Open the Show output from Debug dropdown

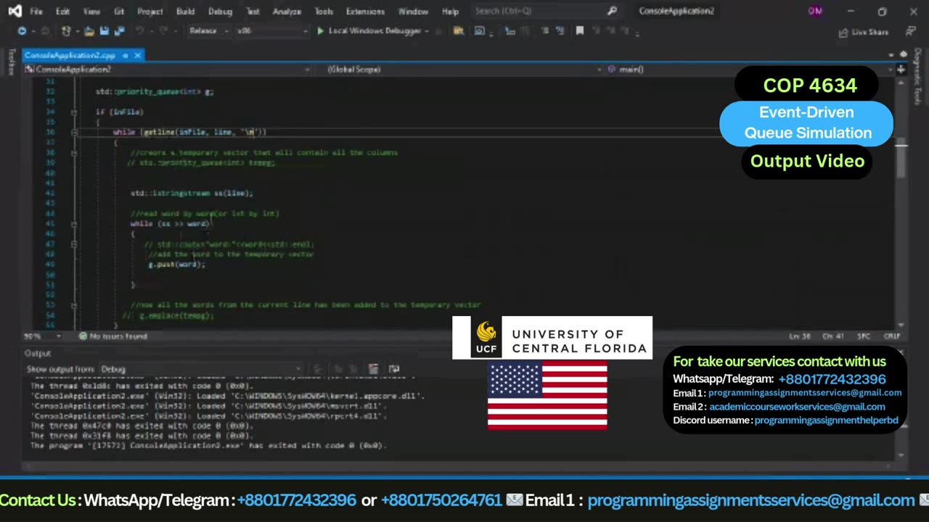click(x=201, y=369)
